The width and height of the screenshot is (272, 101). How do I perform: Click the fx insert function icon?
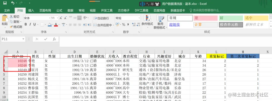pos(54,39)
